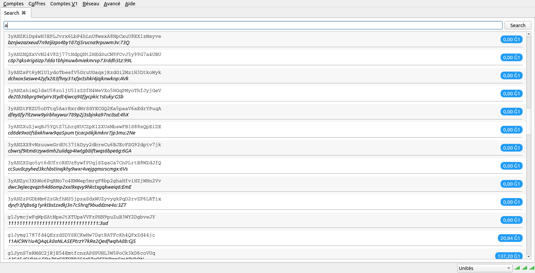The image size is (535, 273).
Task: Open the Unités dropdown
Action: pos(484,268)
